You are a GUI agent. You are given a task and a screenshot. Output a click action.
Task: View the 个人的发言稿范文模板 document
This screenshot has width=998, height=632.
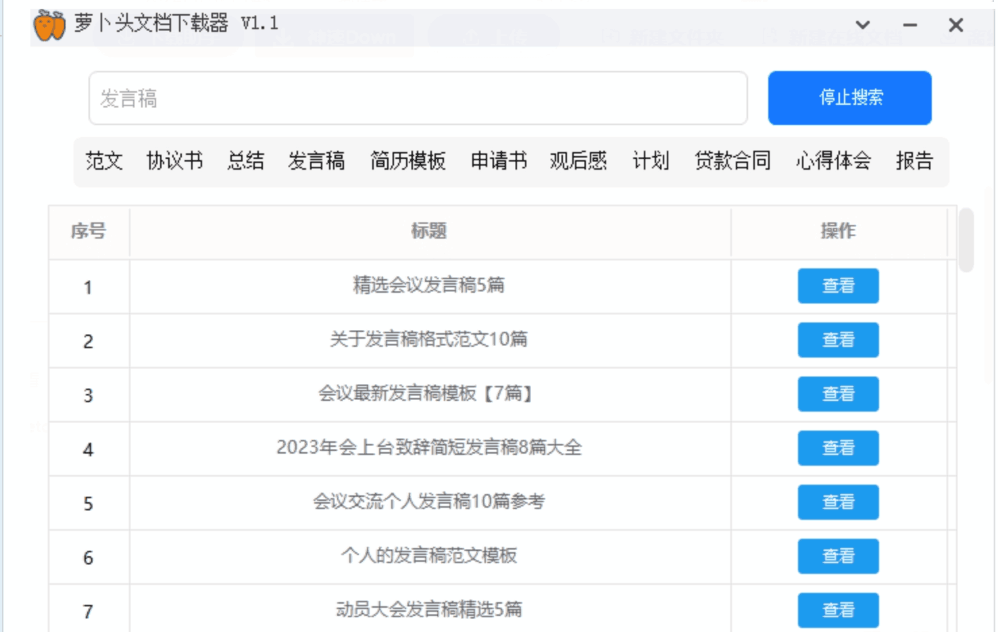coord(838,556)
